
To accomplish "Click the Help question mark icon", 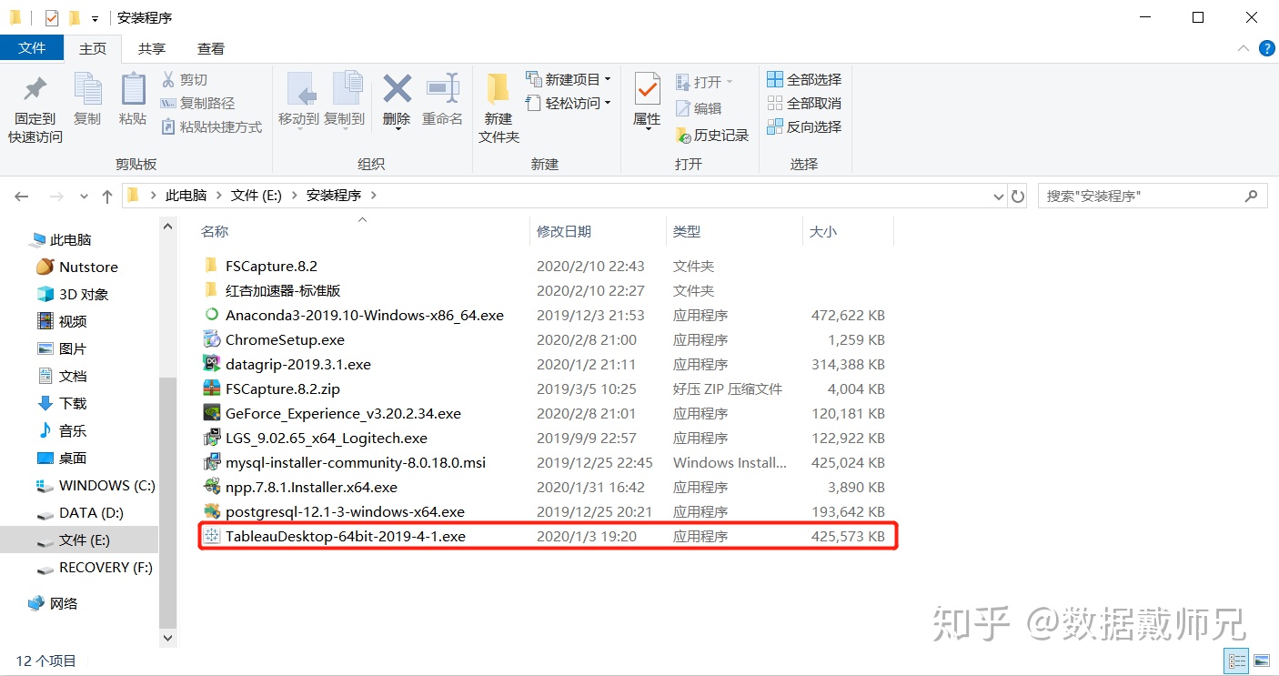I will [1266, 48].
